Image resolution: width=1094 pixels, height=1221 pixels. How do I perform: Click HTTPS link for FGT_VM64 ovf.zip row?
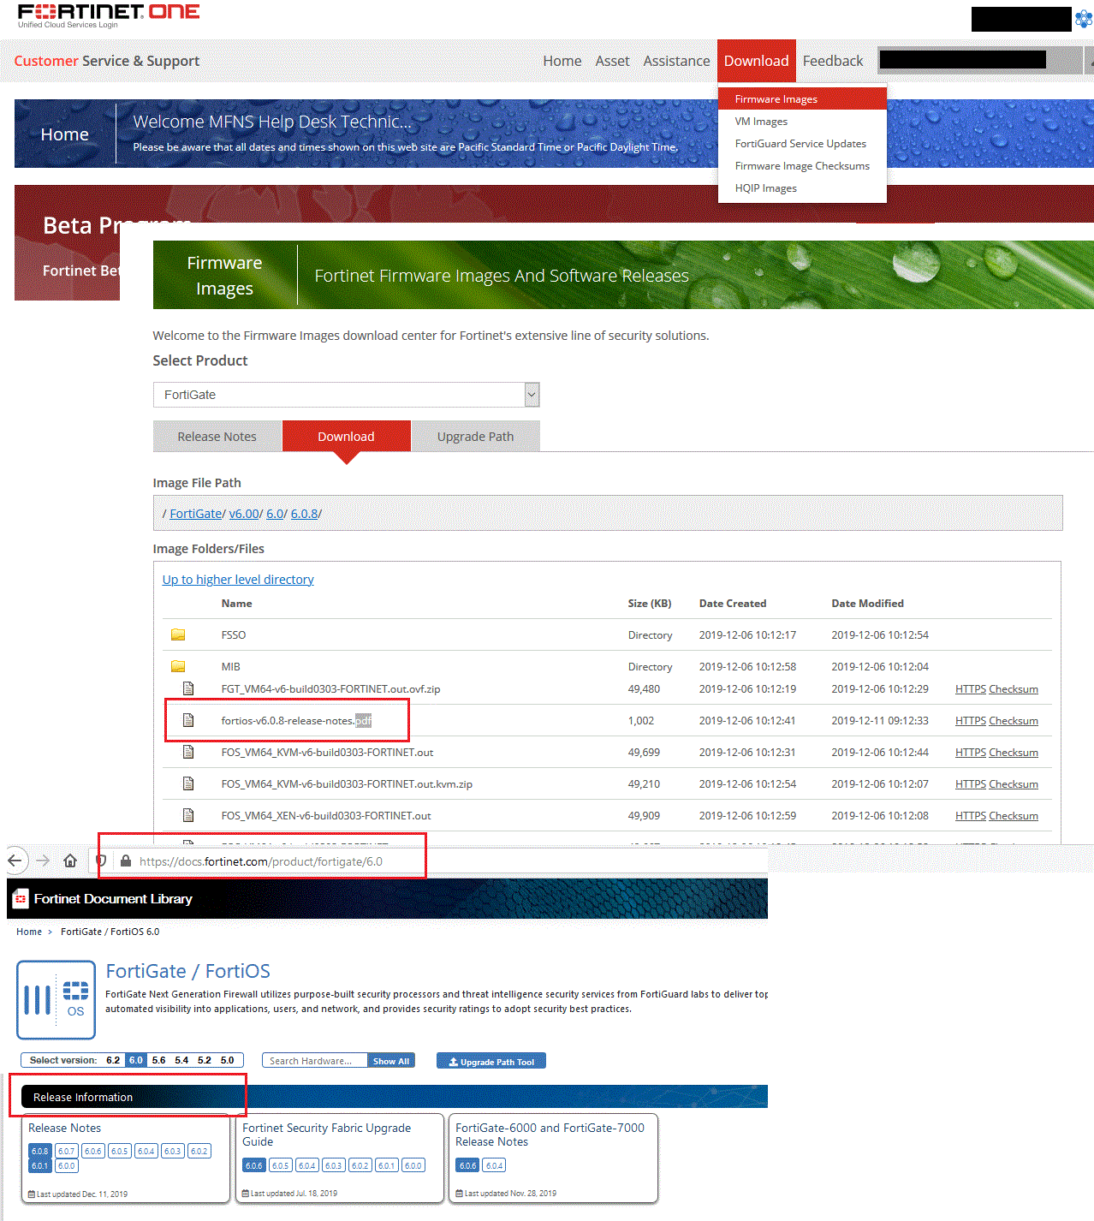tap(971, 689)
